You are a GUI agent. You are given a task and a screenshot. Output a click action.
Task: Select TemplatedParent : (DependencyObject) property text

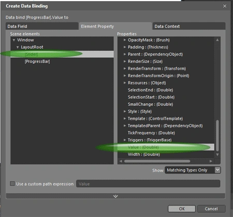(165, 126)
